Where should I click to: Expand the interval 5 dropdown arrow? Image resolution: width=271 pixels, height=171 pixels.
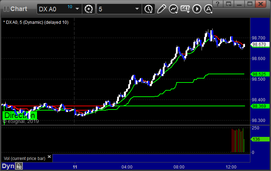click(137, 9)
